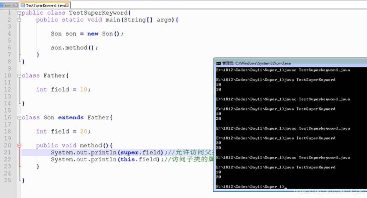This screenshot has width=367, height=198.
Task: Close the TestSuperKeyword.java tab with its X
Action: [x=67, y=5]
